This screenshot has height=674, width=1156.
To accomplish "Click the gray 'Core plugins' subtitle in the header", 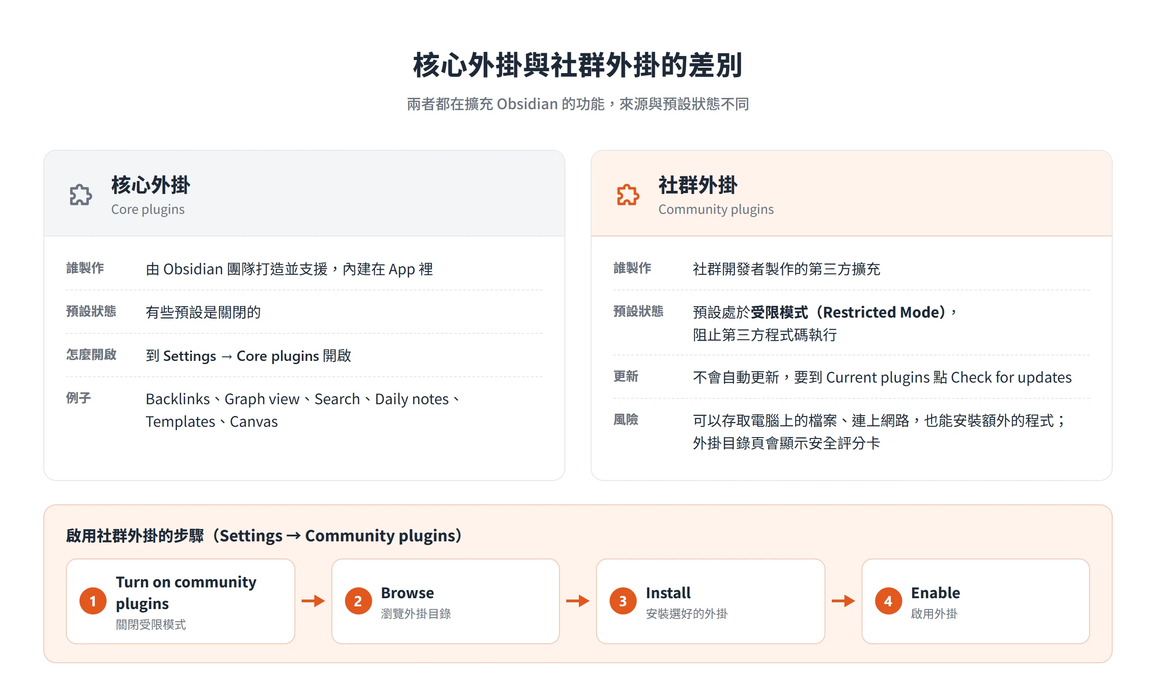I will pyautogui.click(x=148, y=209).
